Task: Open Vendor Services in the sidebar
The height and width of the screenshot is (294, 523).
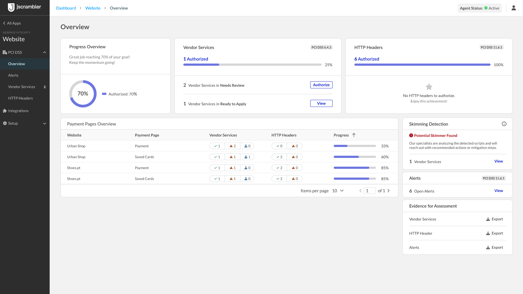Action: pyautogui.click(x=22, y=87)
